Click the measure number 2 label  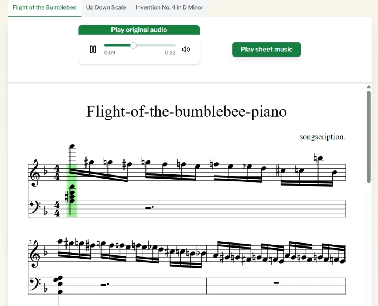point(30,242)
